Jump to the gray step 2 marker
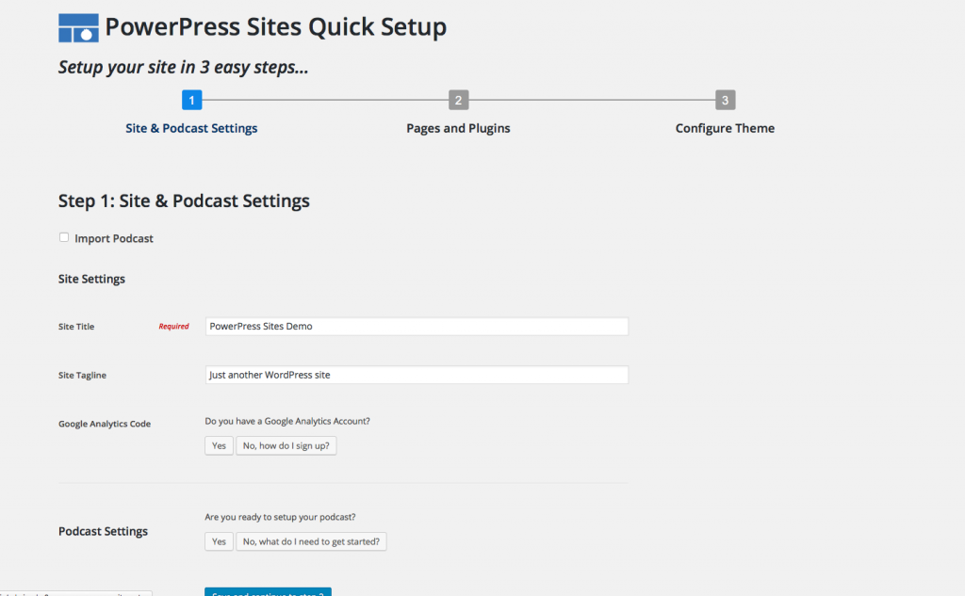The width and height of the screenshot is (965, 596). pos(458,100)
